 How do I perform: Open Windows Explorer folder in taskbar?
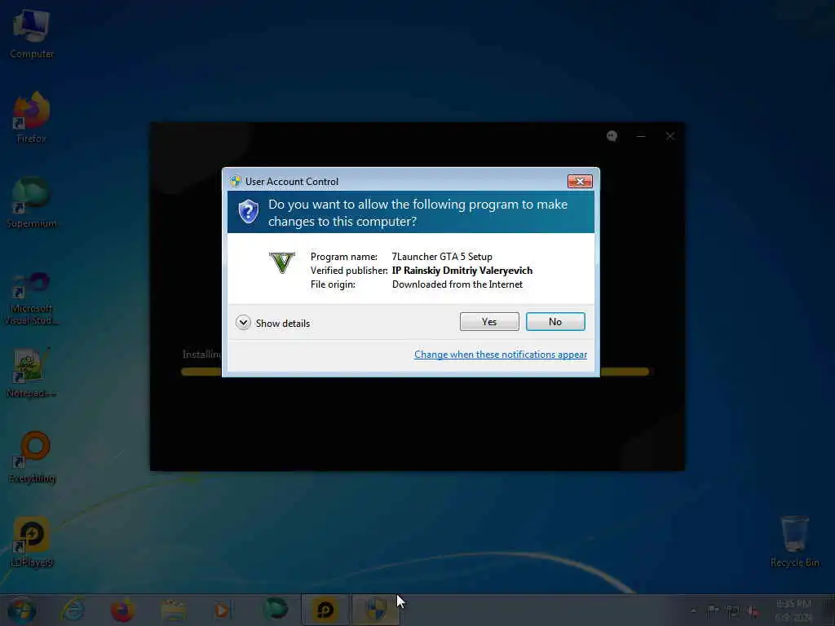pyautogui.click(x=174, y=610)
